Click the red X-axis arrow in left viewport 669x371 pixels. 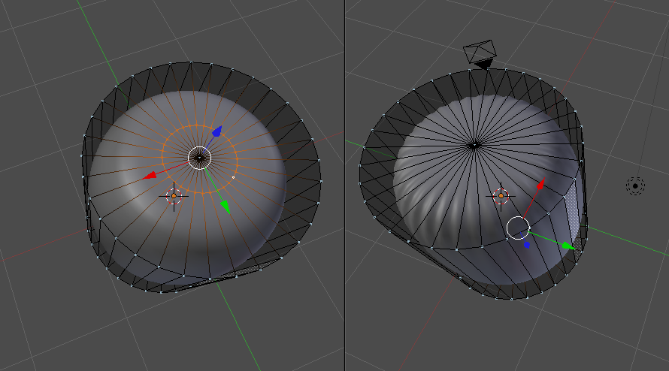[150, 175]
